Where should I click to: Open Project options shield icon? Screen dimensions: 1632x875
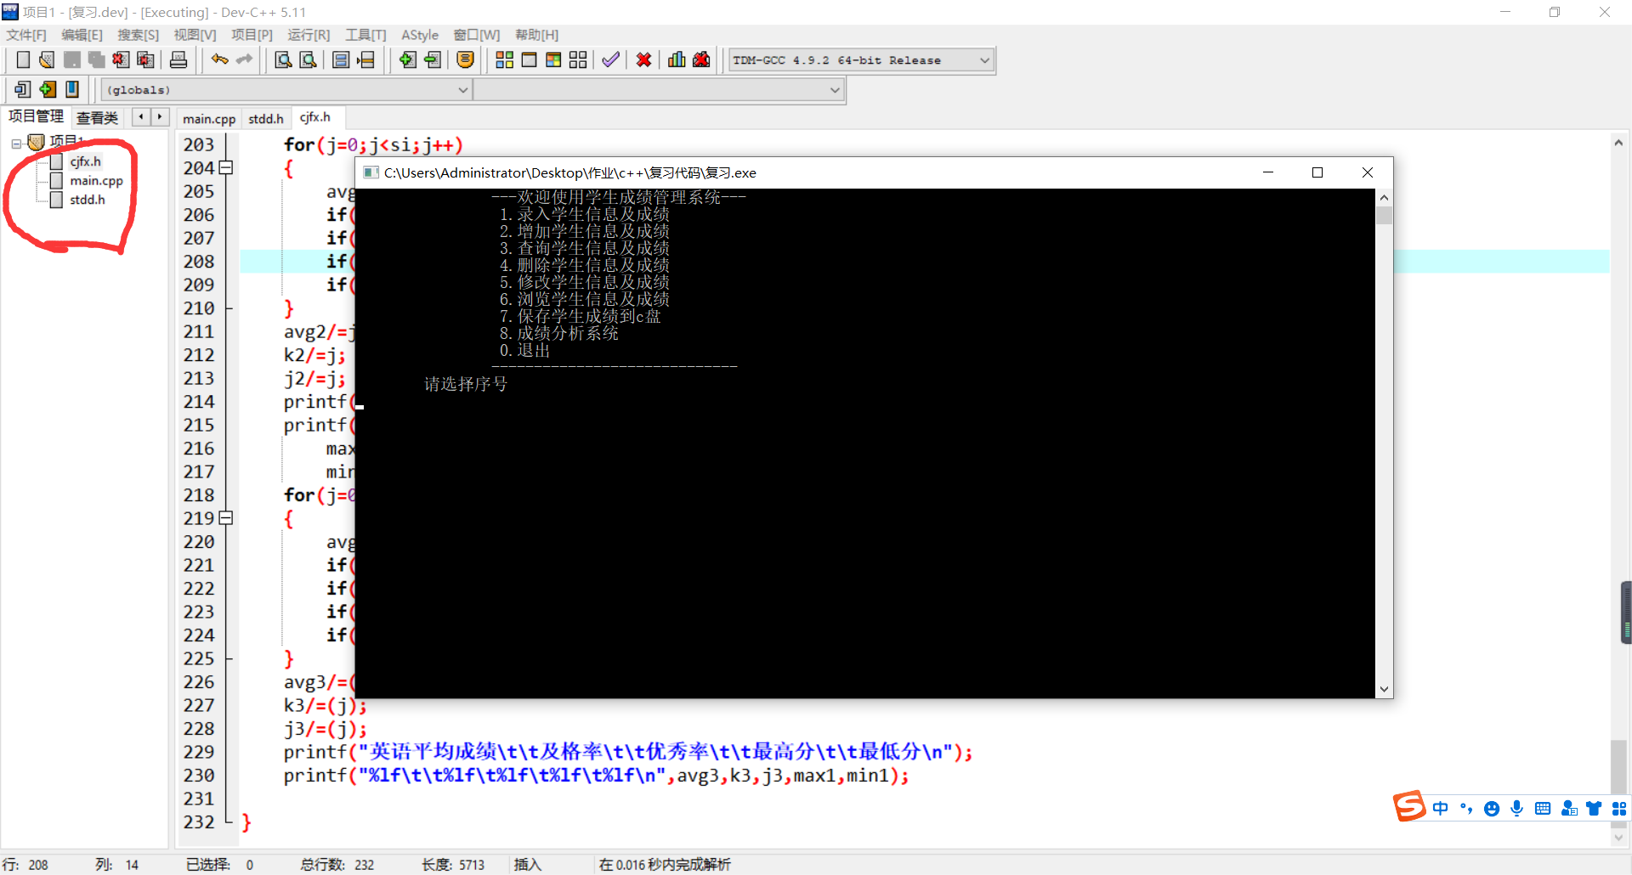click(x=465, y=59)
